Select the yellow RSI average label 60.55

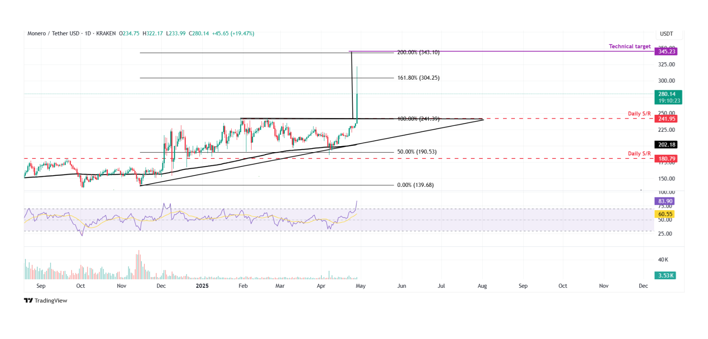[x=665, y=214]
